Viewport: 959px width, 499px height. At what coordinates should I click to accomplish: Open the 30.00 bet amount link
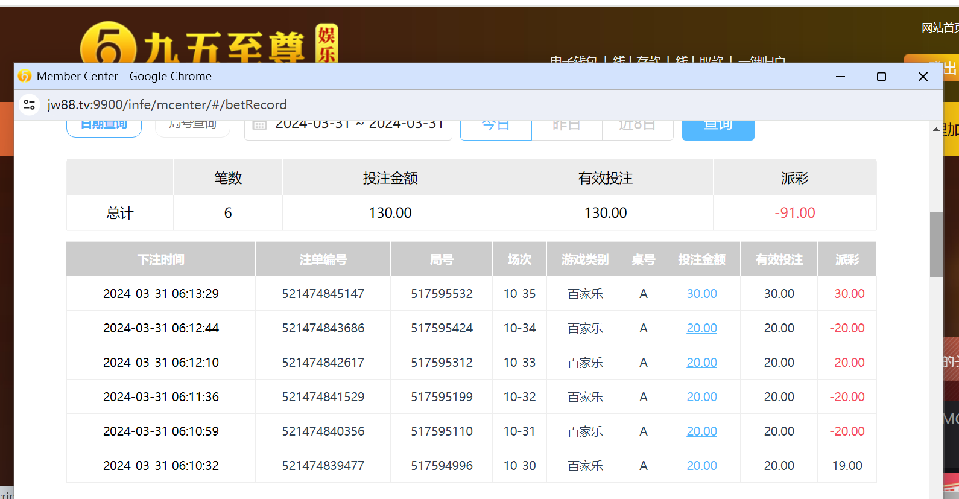click(x=701, y=294)
